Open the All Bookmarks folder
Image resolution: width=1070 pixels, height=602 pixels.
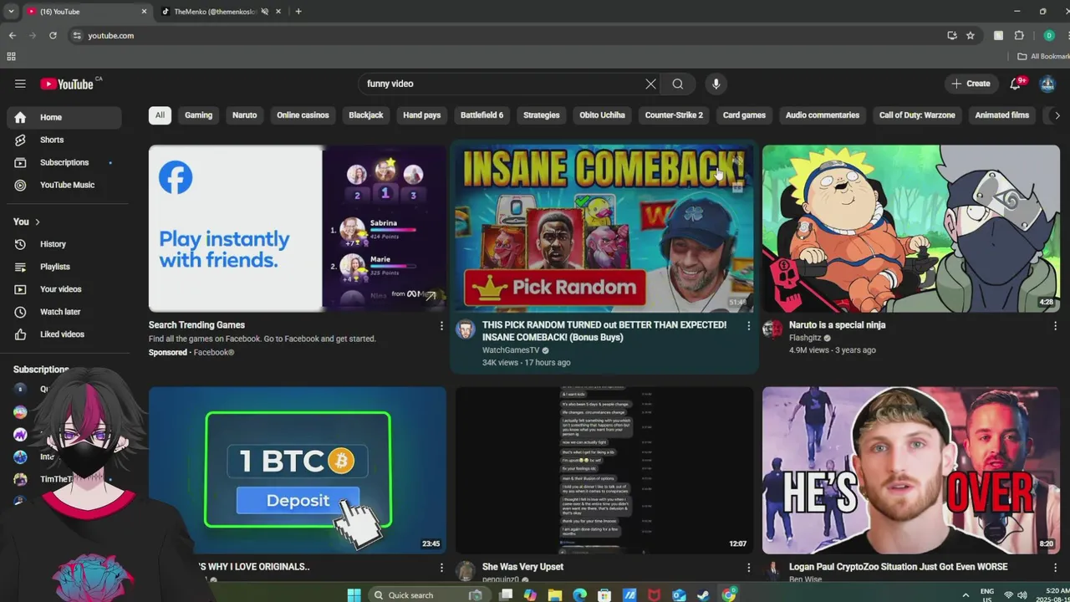coord(1043,56)
